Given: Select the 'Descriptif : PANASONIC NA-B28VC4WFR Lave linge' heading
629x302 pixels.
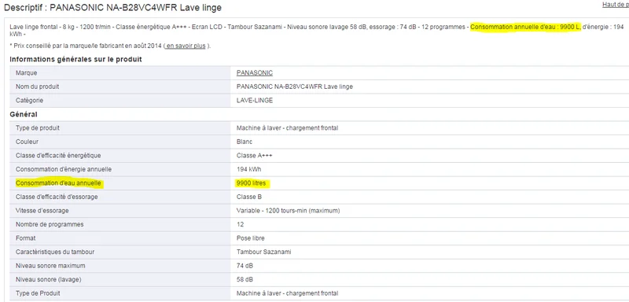Looking at the screenshot, I should pyautogui.click(x=112, y=7).
